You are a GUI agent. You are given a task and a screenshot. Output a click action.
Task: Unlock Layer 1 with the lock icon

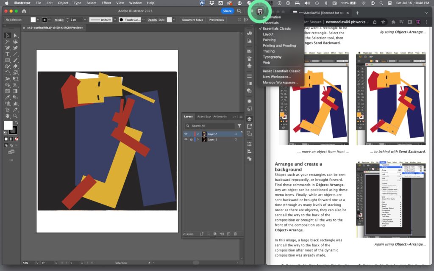pos(191,139)
